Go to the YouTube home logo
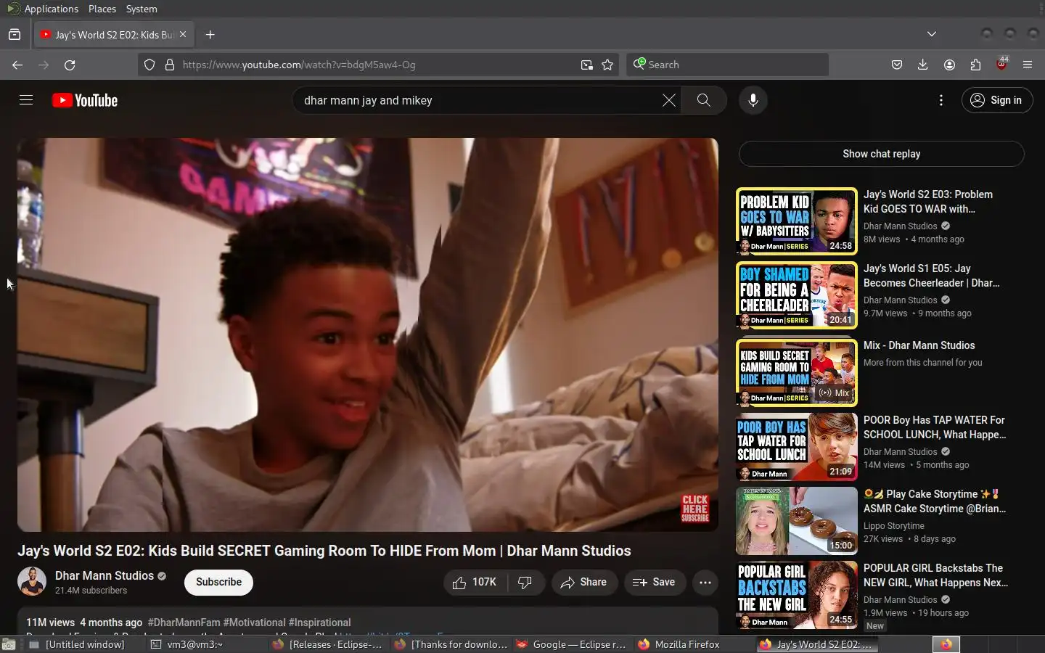Image resolution: width=1045 pixels, height=653 pixels. (x=85, y=100)
